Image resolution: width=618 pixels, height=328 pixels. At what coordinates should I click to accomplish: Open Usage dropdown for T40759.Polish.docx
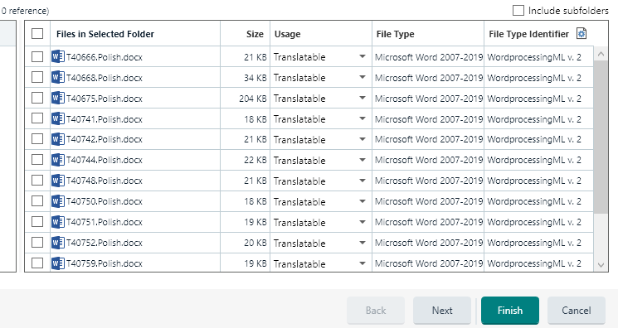coord(363,263)
